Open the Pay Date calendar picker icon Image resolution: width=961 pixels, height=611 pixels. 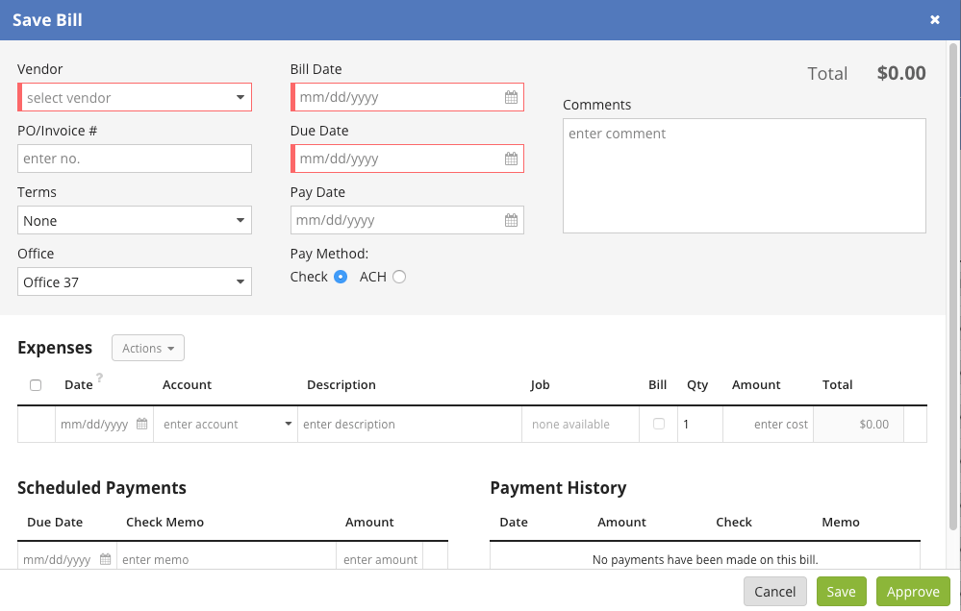511,220
